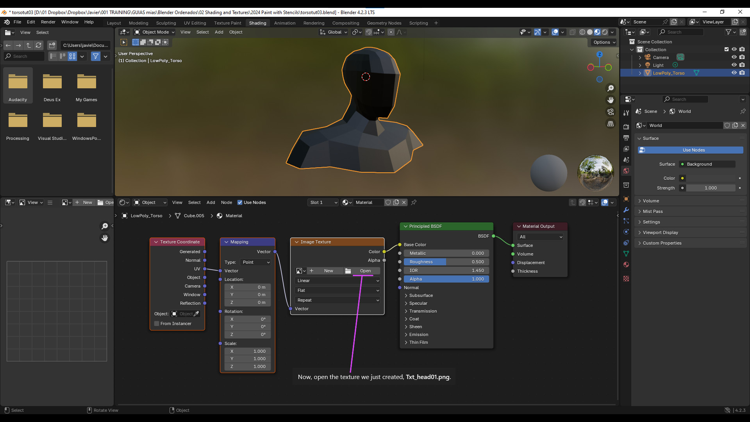Select solid viewport shading

590,32
